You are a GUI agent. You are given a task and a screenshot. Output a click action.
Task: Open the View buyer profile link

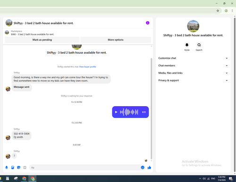tap(88, 67)
